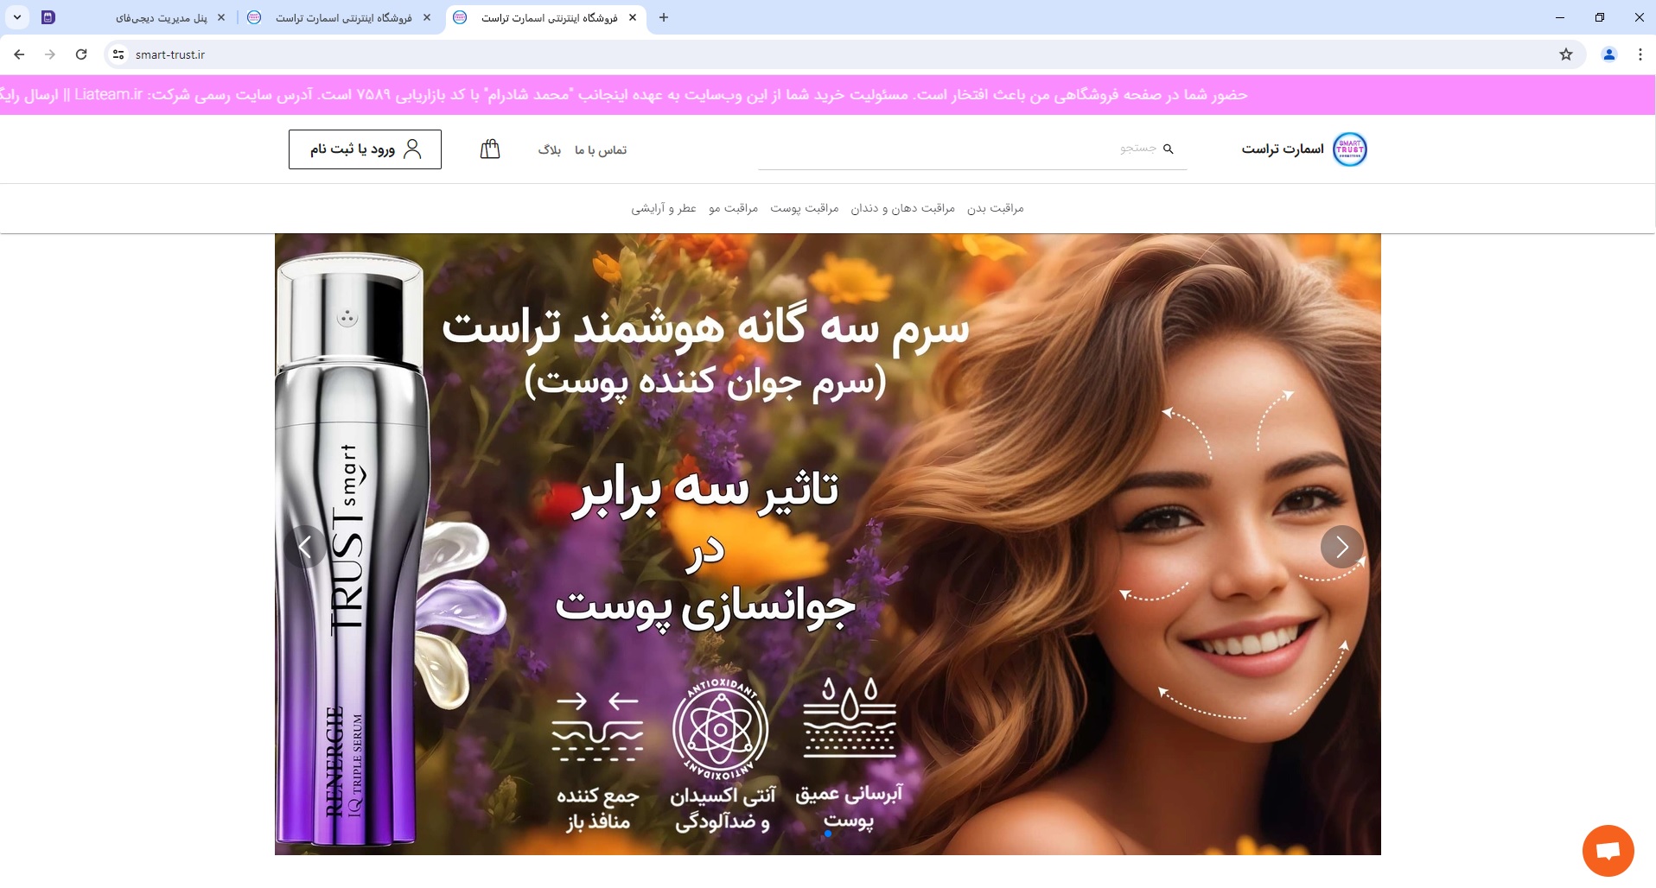This screenshot has width=1656, height=888.
Task: Open a new browser tab
Action: (664, 17)
